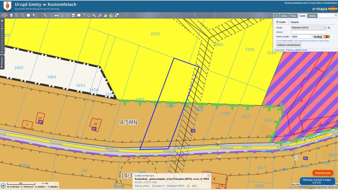
Task: Click the Ukryj panel link
Action: [280, 50]
